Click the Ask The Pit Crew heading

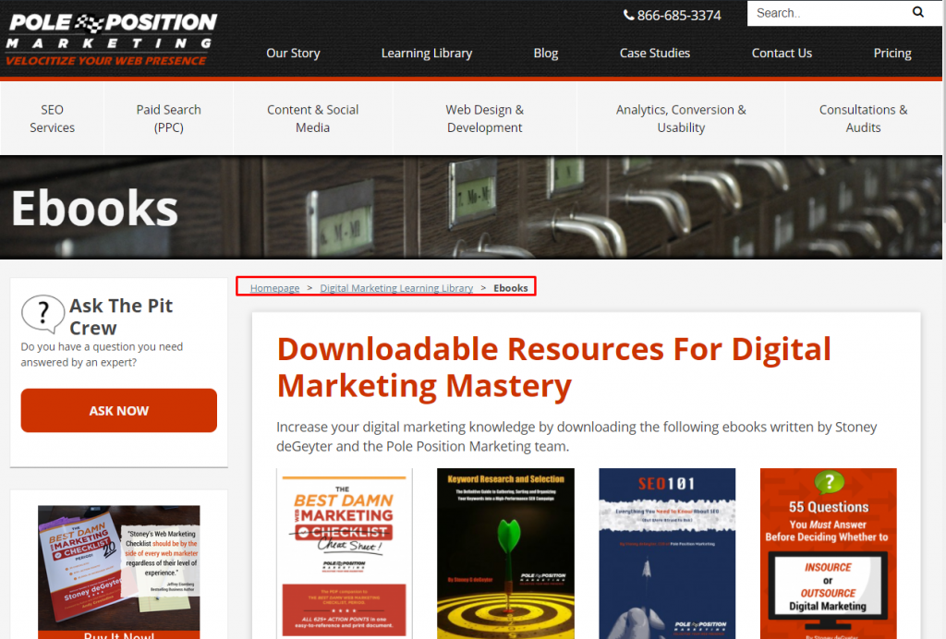(x=121, y=317)
